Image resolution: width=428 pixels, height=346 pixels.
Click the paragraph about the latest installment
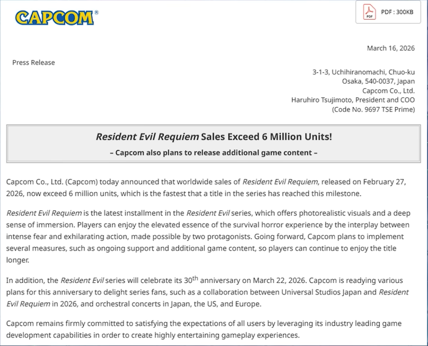point(208,236)
